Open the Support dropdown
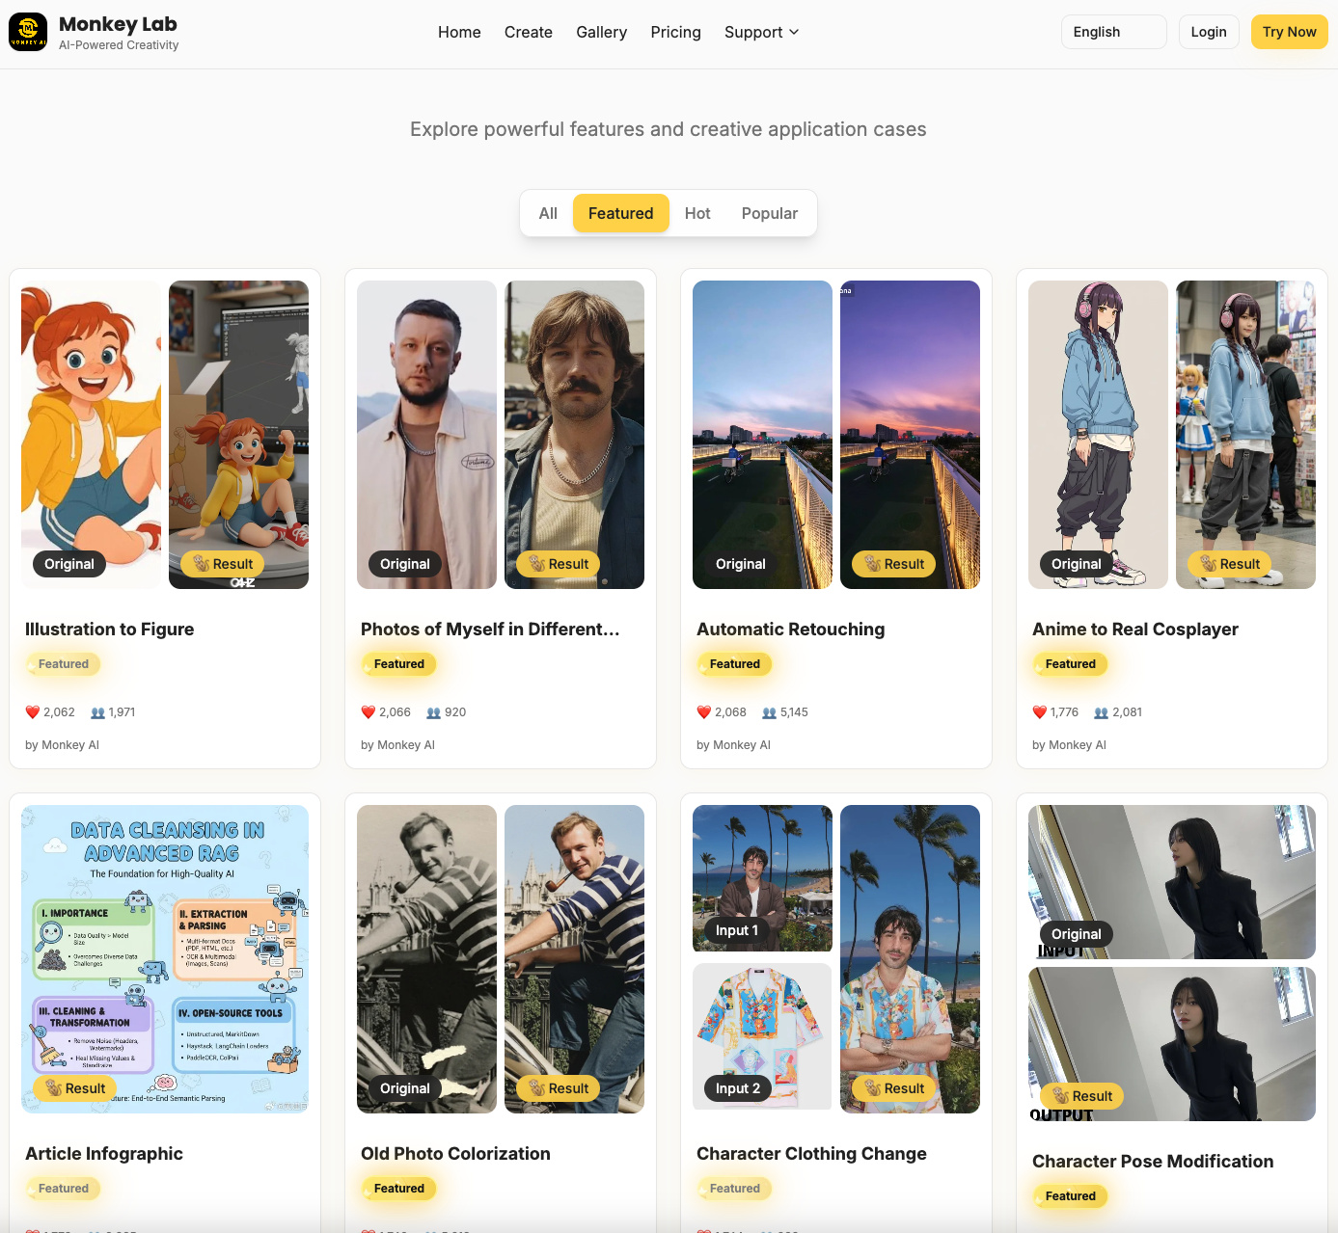1338x1233 pixels. 761,32
